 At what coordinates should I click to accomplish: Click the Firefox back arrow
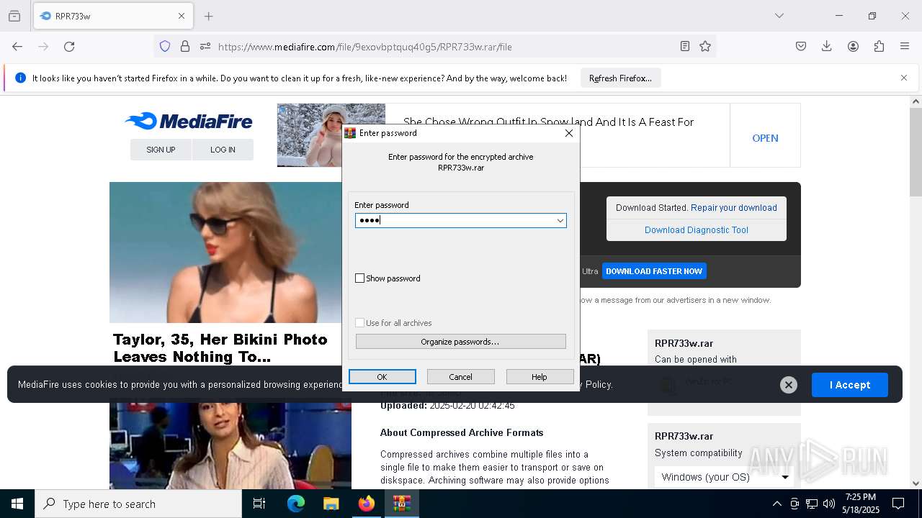click(x=17, y=46)
